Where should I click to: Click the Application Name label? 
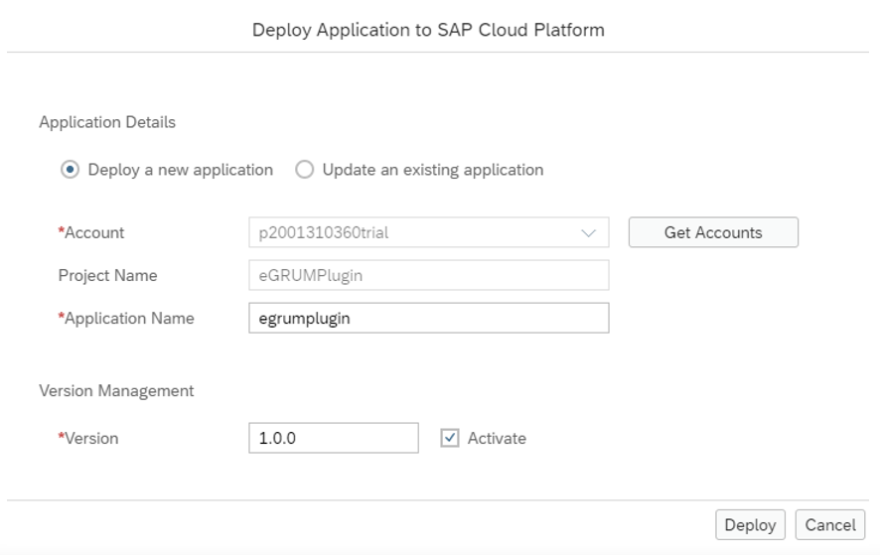tap(126, 318)
